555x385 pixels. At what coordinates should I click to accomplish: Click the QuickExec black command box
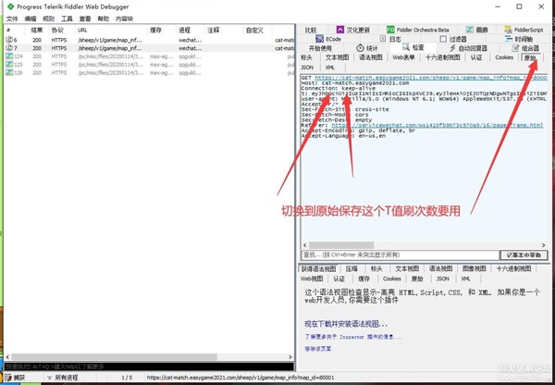149,366
